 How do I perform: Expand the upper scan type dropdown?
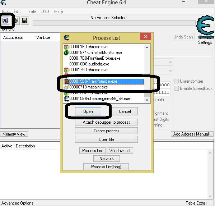tap(170, 62)
